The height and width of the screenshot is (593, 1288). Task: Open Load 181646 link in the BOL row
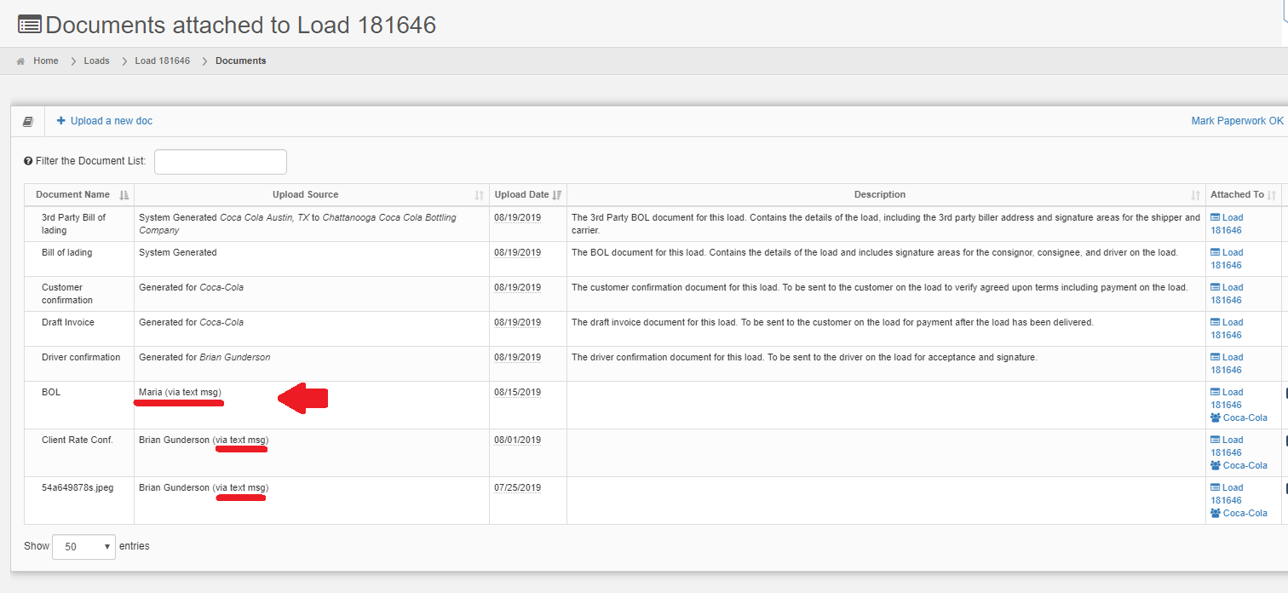point(1227,399)
